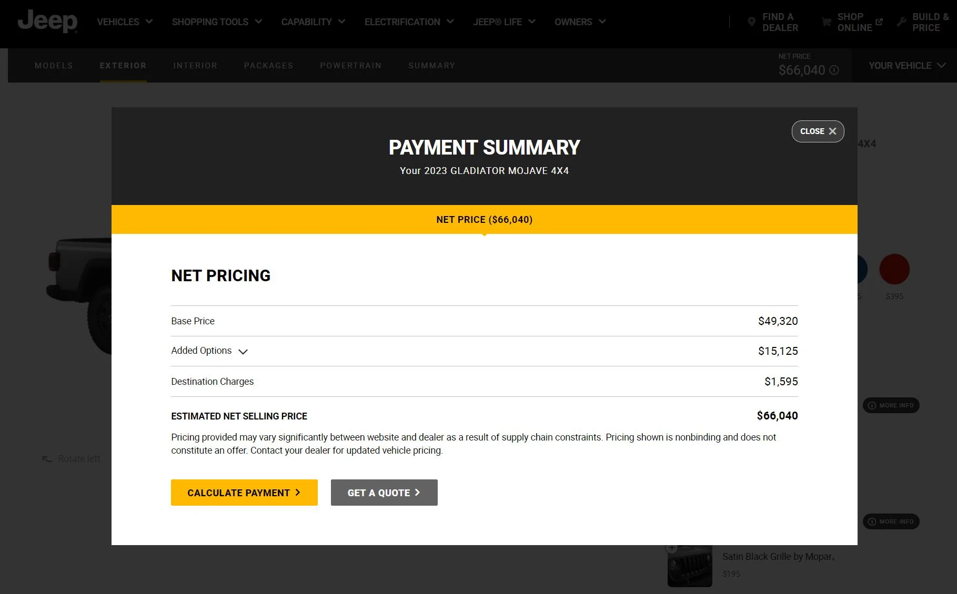This screenshot has height=594, width=957.
Task: Click the Jeep logo
Action: tap(47, 22)
